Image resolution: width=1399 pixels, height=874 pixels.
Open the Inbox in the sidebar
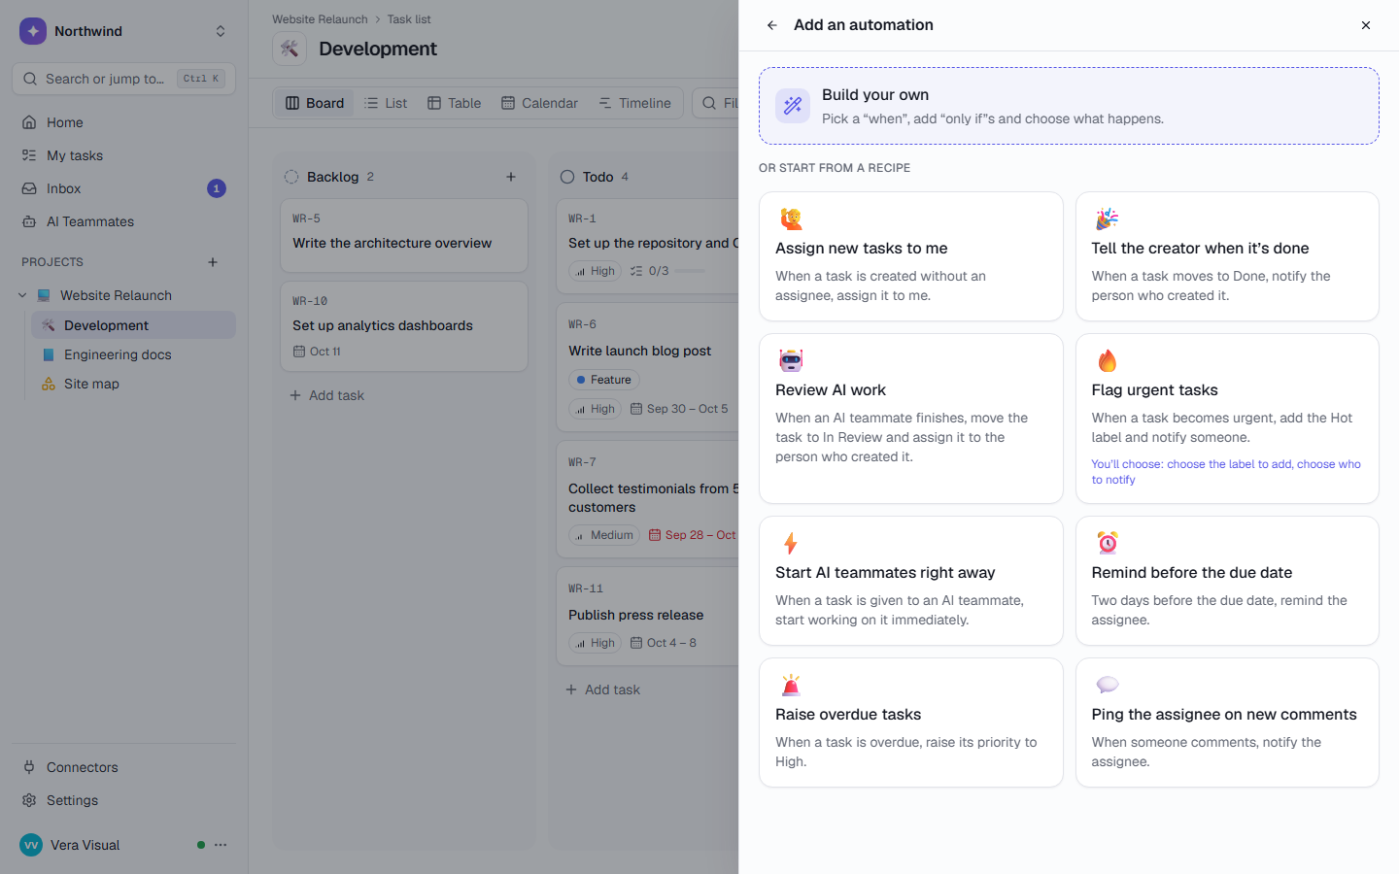tap(123, 188)
